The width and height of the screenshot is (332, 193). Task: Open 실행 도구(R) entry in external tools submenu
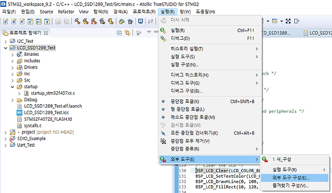[x=295, y=170]
